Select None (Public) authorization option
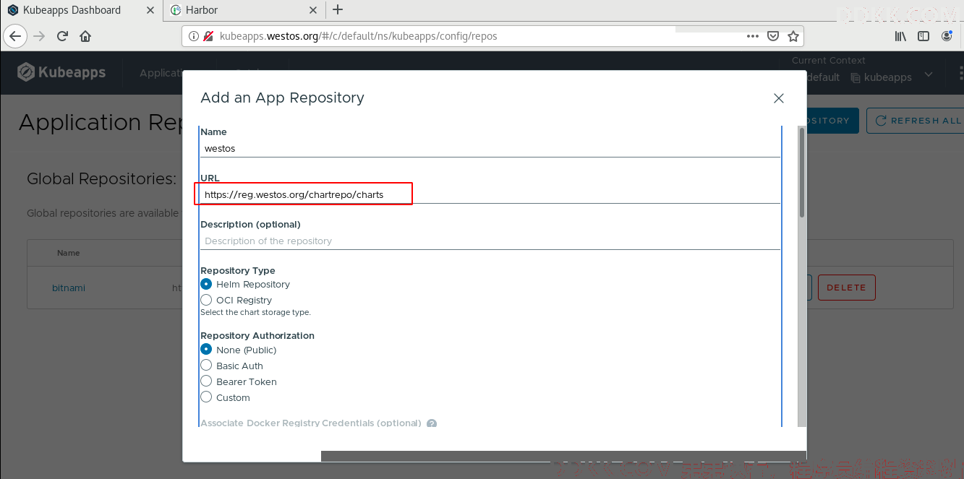Viewport: 964px width, 479px height. tap(206, 350)
